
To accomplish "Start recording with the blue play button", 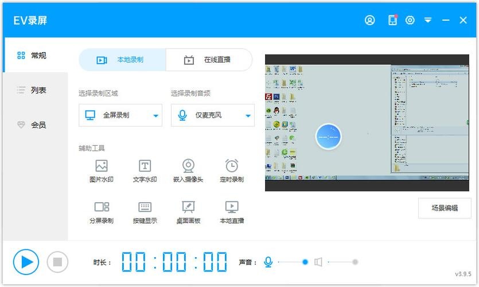I will 26,262.
